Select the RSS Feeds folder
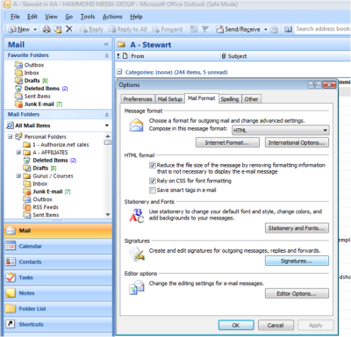This screenshot has width=351, height=337. pyautogui.click(x=41, y=207)
